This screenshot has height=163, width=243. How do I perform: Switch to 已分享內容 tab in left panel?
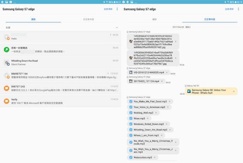pyautogui.click(x=89, y=20)
